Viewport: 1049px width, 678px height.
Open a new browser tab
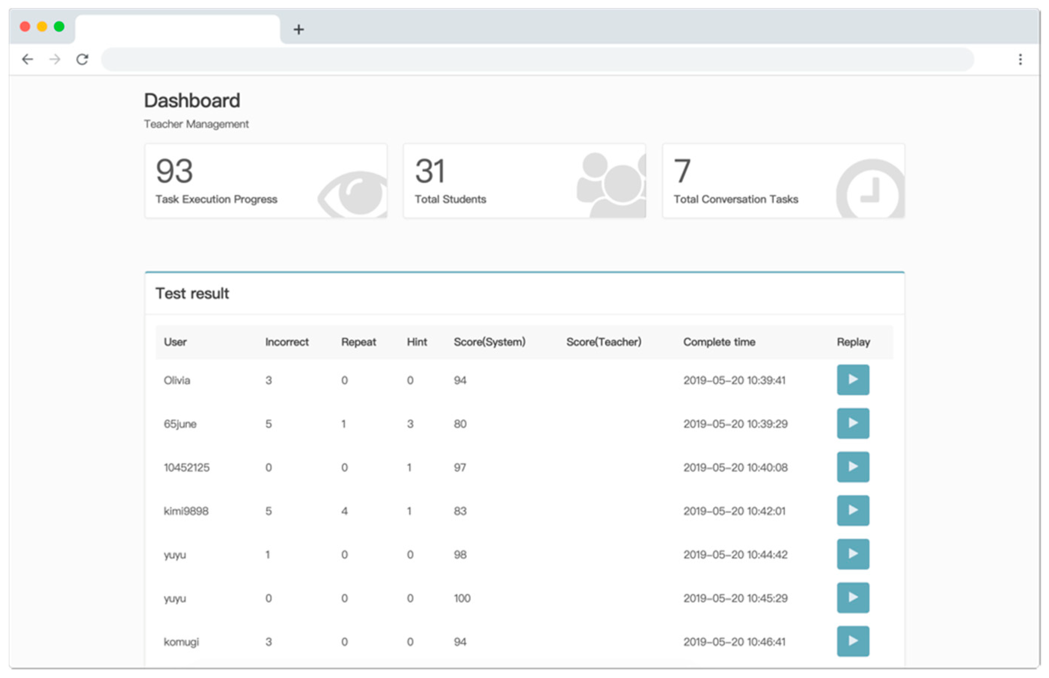[x=299, y=30]
